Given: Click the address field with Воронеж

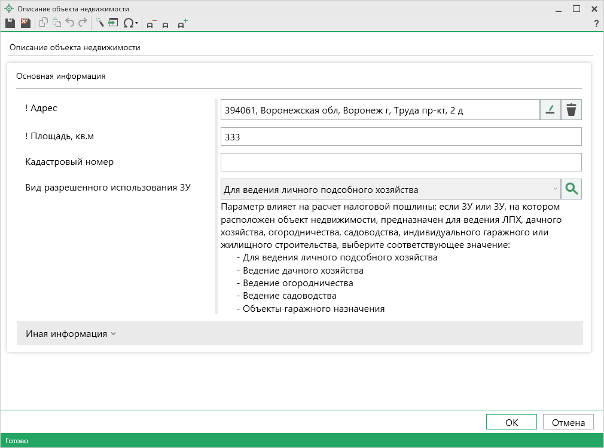Looking at the screenshot, I should pos(380,110).
